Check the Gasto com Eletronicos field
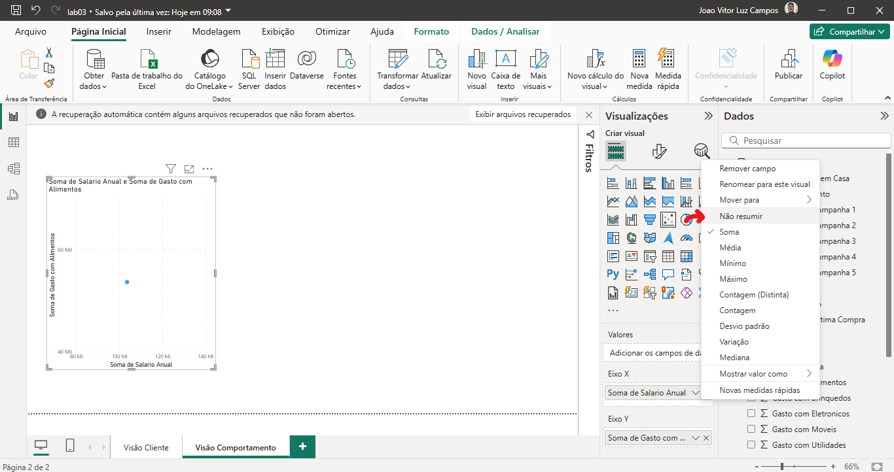894x472 pixels. click(751, 414)
